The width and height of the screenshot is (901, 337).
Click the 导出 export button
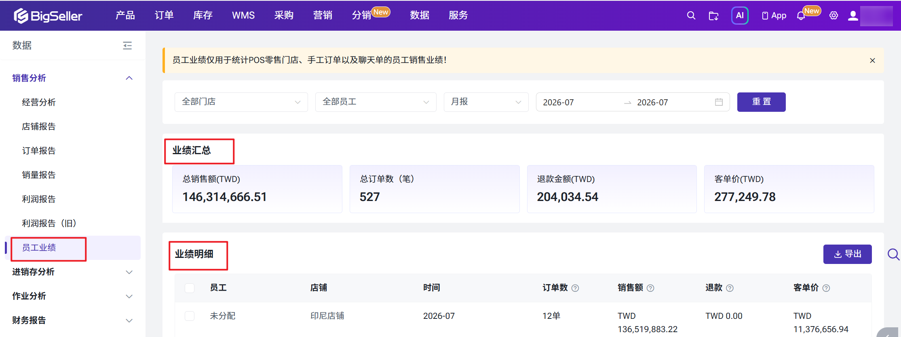pos(848,254)
